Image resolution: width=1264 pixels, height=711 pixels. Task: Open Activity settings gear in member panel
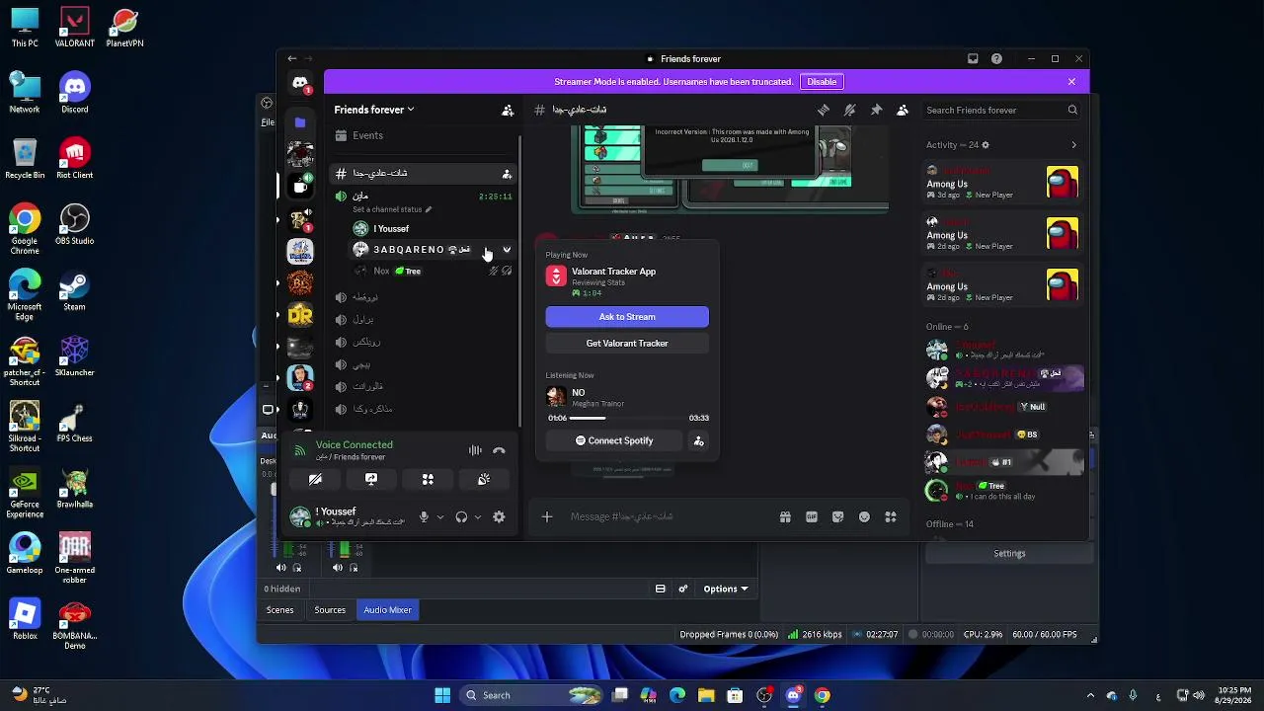click(986, 145)
